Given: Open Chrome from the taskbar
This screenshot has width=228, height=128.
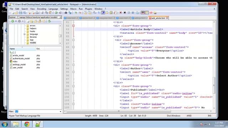Looking at the screenshot, I should [x=27, y=124].
